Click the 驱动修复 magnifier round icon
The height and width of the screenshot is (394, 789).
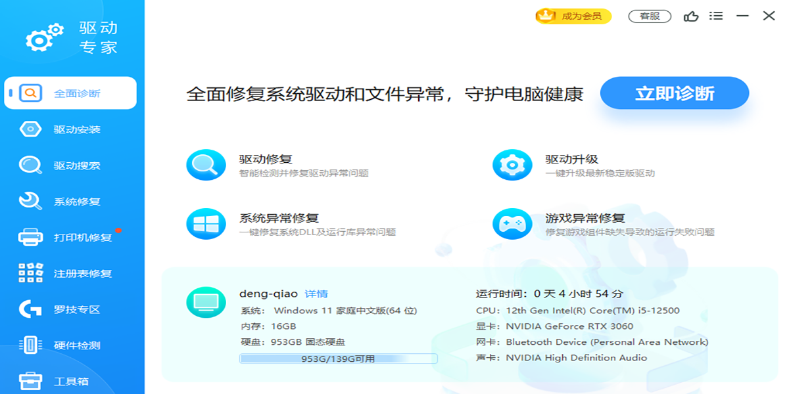206,165
